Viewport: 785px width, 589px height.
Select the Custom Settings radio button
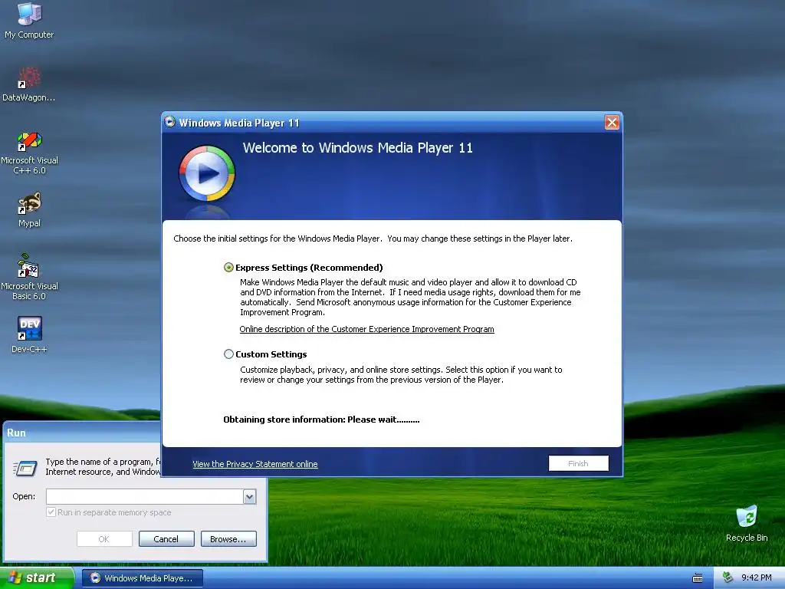(228, 354)
